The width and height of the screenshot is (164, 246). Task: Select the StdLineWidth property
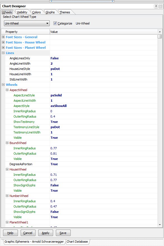point(18,79)
